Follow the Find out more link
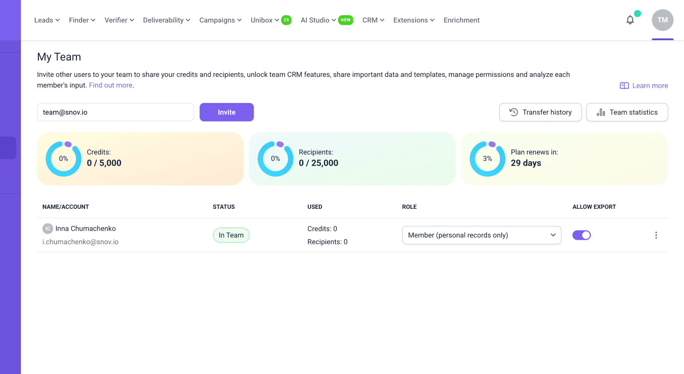This screenshot has width=684, height=374. (111, 85)
